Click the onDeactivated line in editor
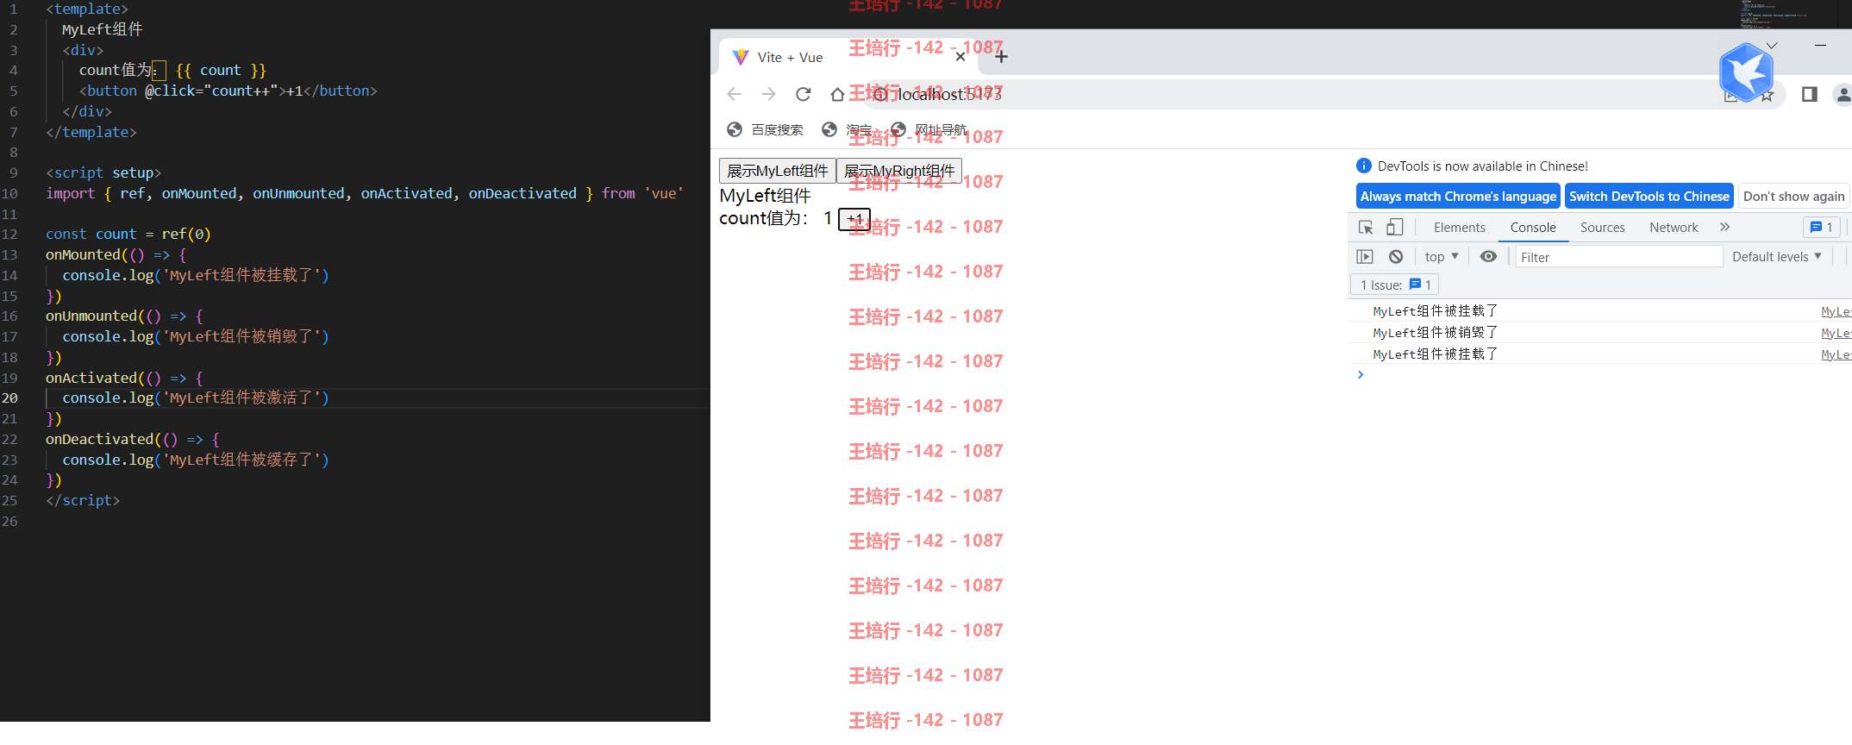 click(133, 440)
